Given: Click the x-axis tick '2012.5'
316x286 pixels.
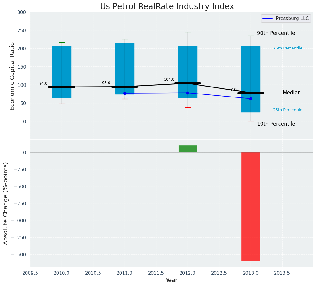Looking at the screenshot, I should point(219,273).
